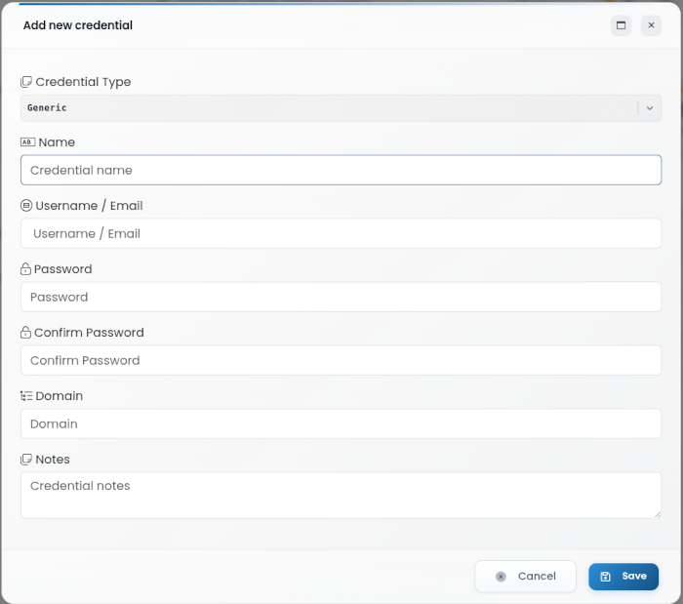Grab the Notes textarea resize handle
683x604 pixels.
click(x=658, y=514)
